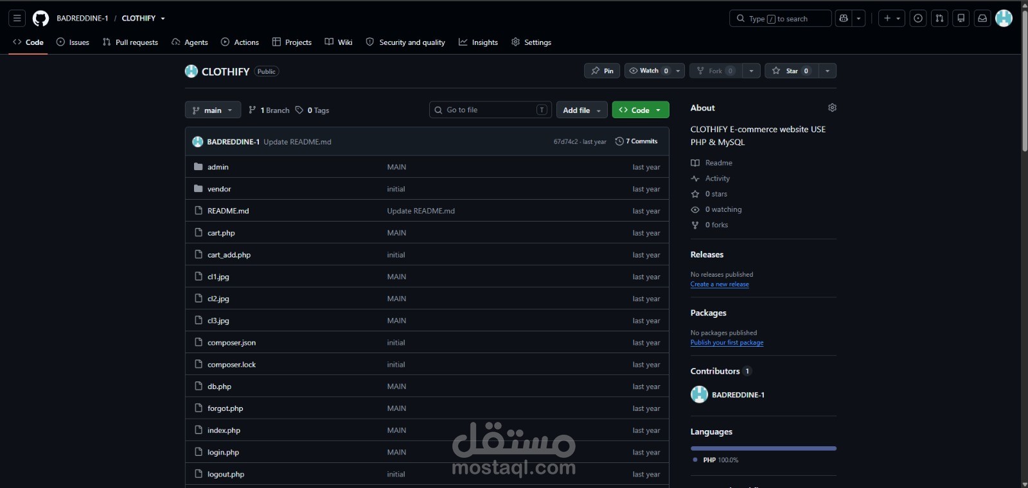Click the file icon beside cl1.jpg
This screenshot has width=1028, height=488.
click(199, 277)
